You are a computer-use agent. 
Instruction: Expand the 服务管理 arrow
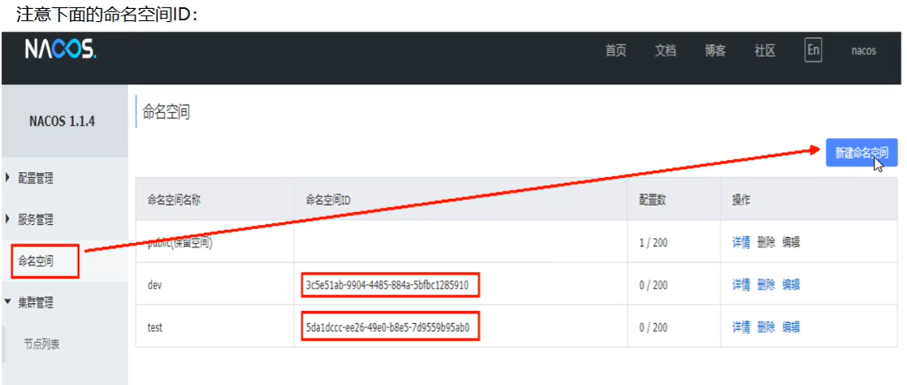(7, 219)
